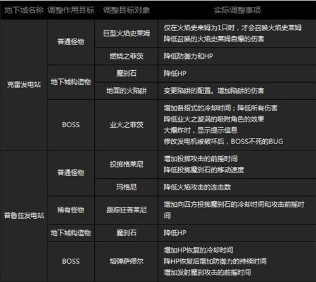This screenshot has width=316, height=282.
Task: Select '地下城构造物' in the 普鲁兹发电站 section
Action: (x=71, y=233)
